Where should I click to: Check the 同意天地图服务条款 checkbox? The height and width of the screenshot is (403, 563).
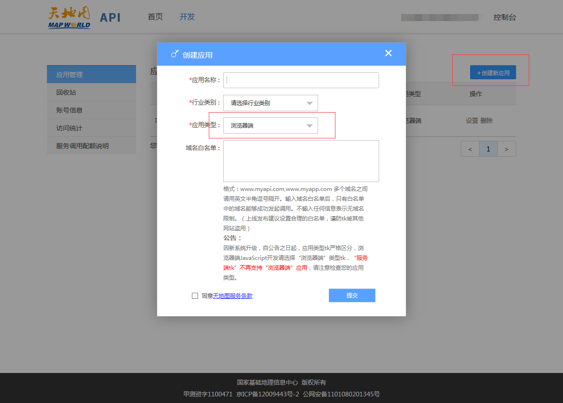(x=195, y=296)
